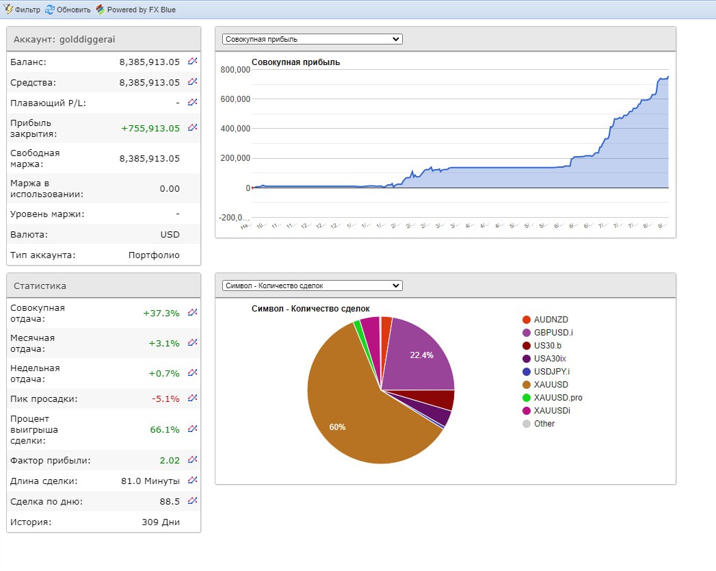Open chart icon for Месячная отдача
This screenshot has height=571, width=716.
[x=192, y=343]
